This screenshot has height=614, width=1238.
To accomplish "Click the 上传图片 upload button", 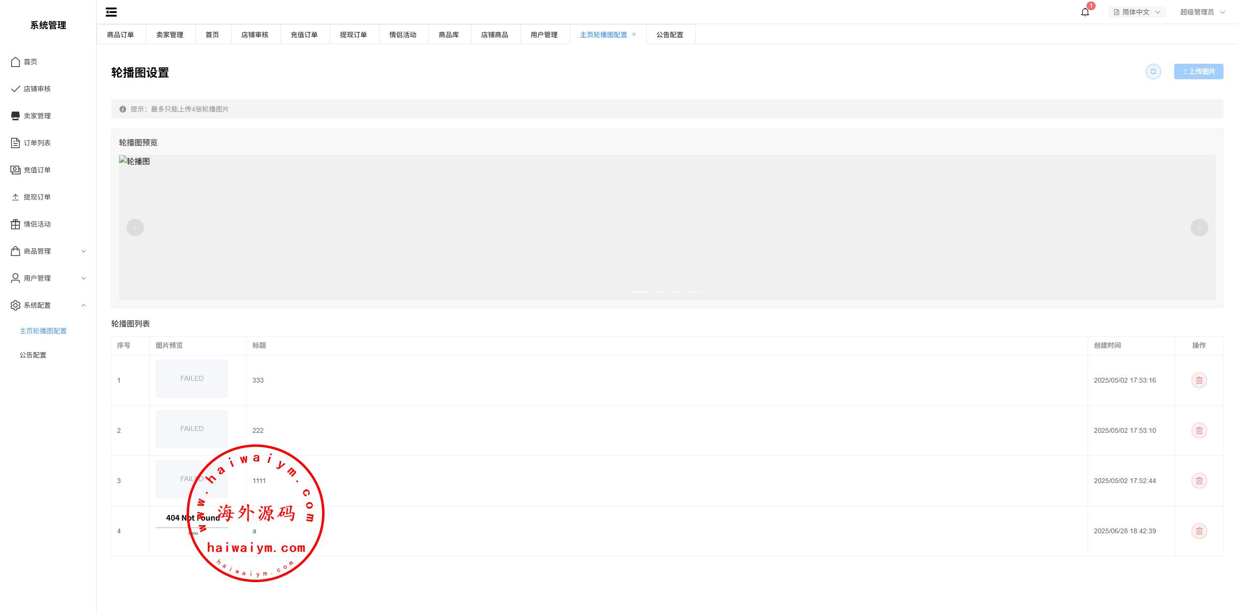I will (x=1198, y=71).
